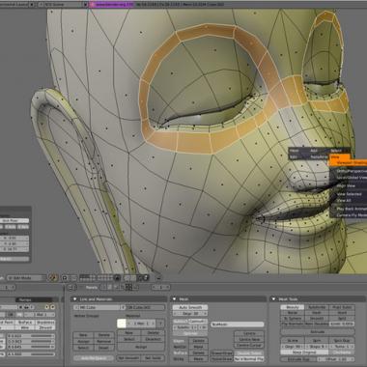Click the frame number stepper in buttons header
This screenshot has width=367, height=367.
(160, 287)
